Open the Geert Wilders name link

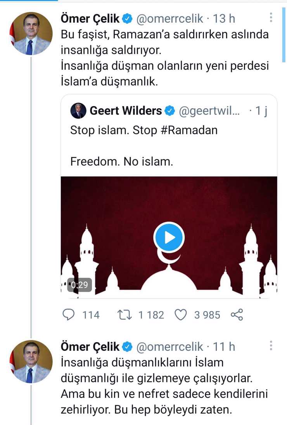pos(126,111)
